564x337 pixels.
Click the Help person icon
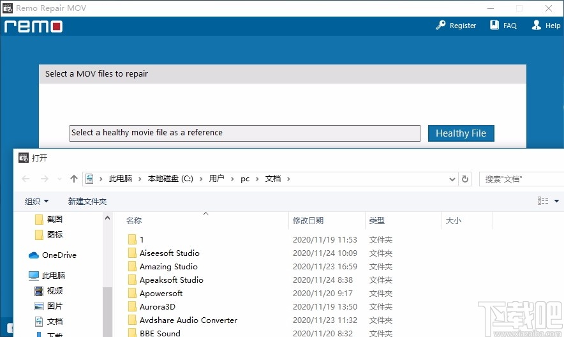[537, 25]
